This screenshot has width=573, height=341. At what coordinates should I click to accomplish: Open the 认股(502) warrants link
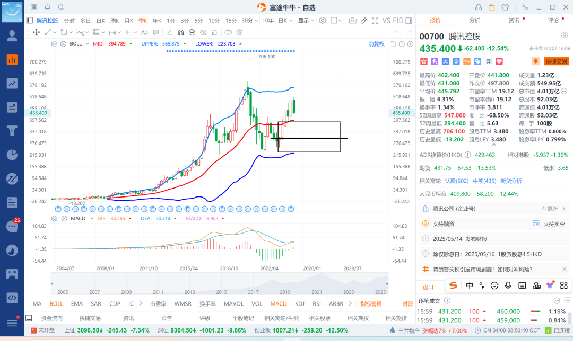click(x=456, y=181)
